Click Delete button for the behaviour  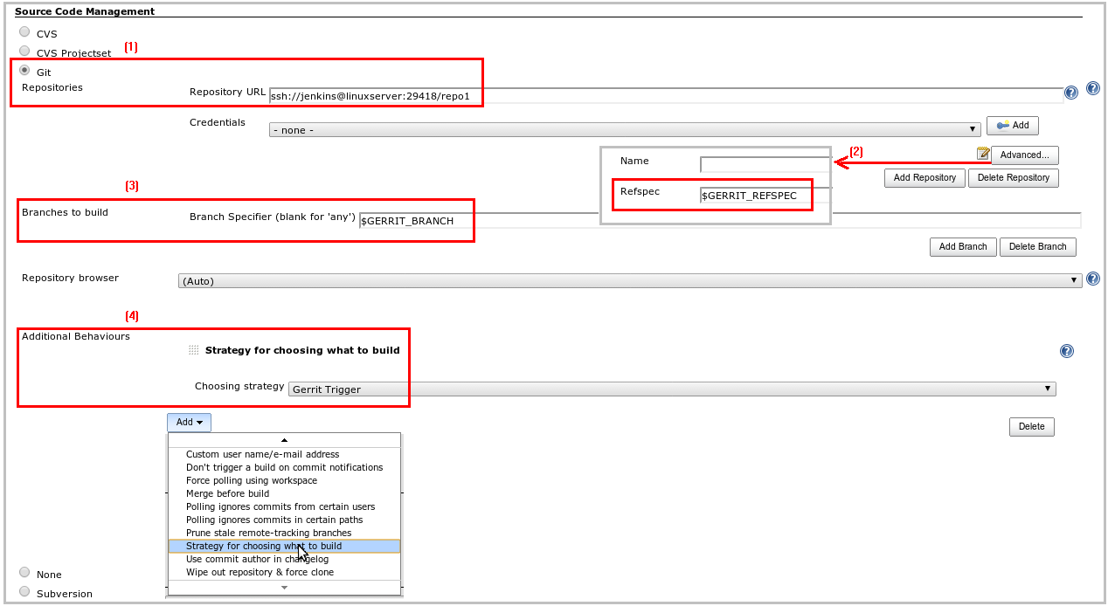tap(1032, 427)
